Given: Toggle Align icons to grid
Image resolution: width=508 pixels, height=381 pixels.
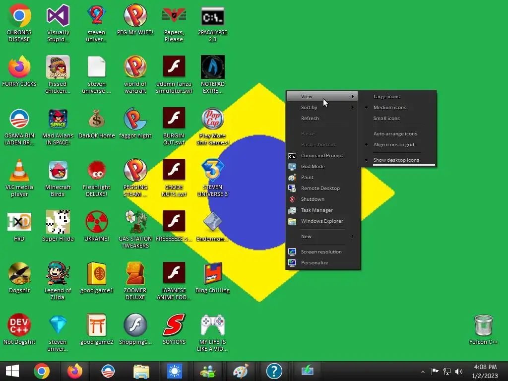Looking at the screenshot, I should pos(397,145).
